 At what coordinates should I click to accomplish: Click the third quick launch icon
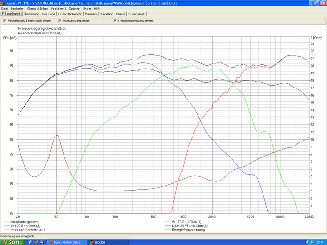point(42,242)
